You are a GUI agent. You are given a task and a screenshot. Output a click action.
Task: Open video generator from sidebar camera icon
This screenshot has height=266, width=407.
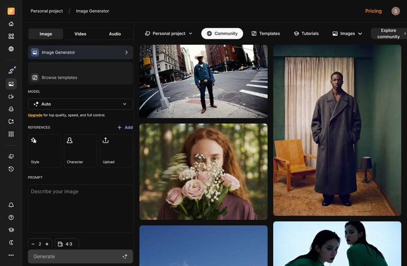pos(11,96)
